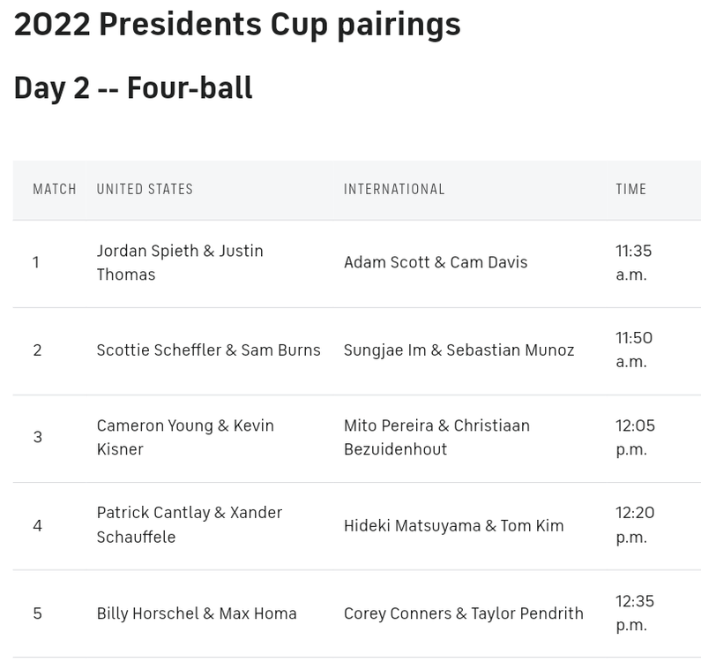Click the "Day 2 -- Four-ball" subheading

pyautogui.click(x=133, y=88)
